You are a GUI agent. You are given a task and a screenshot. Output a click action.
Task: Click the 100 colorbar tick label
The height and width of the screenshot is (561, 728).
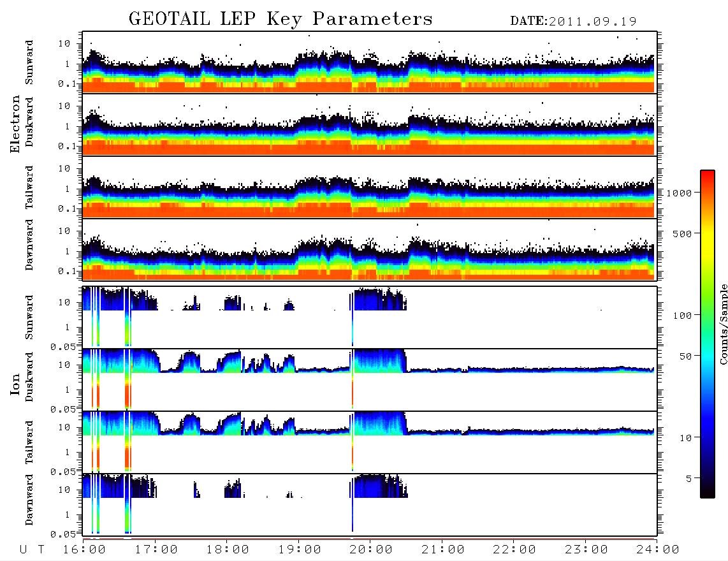682,316
